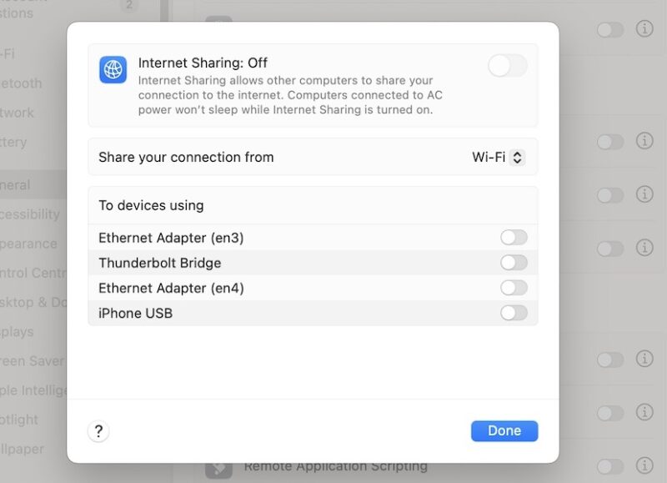The height and width of the screenshot is (483, 667).
Task: Click the topmost info icon on the right edge
Action: click(x=644, y=29)
